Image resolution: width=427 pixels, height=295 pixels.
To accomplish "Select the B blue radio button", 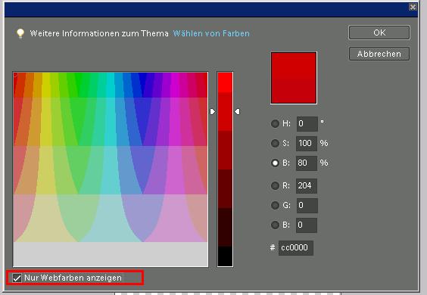I will tap(275, 225).
